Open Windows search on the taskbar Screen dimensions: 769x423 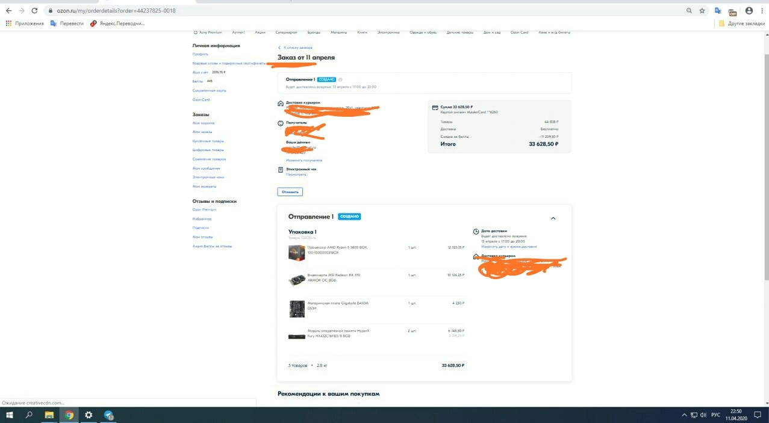tap(29, 415)
